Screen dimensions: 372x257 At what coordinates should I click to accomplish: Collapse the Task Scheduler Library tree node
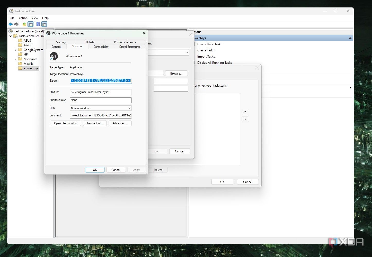(x=11, y=36)
